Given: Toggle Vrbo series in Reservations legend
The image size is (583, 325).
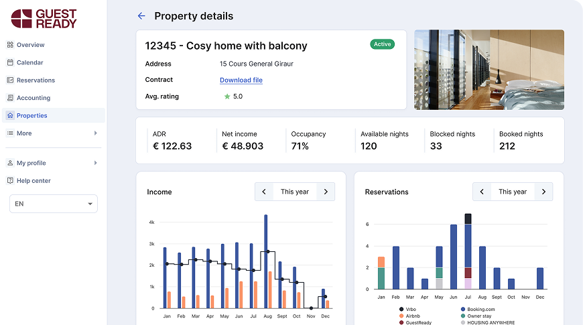Looking at the screenshot, I should (x=408, y=309).
